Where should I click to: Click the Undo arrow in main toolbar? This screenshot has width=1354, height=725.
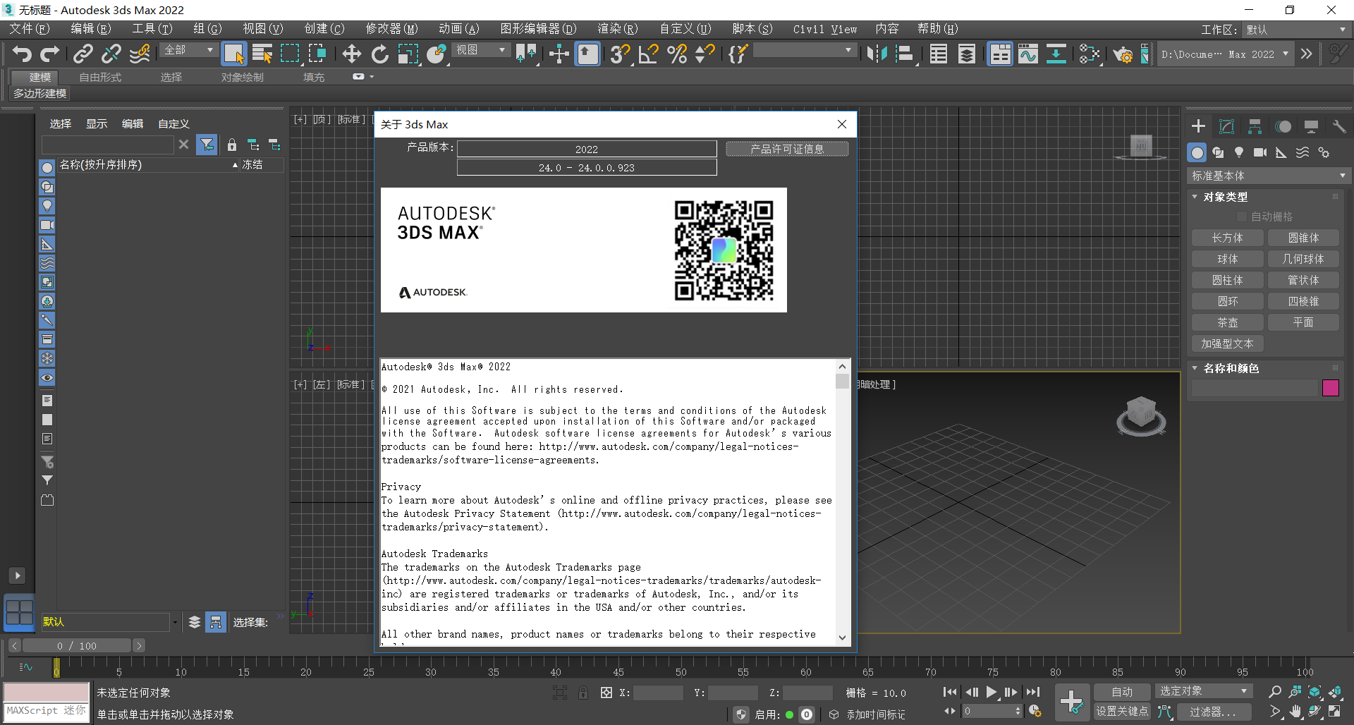point(22,54)
